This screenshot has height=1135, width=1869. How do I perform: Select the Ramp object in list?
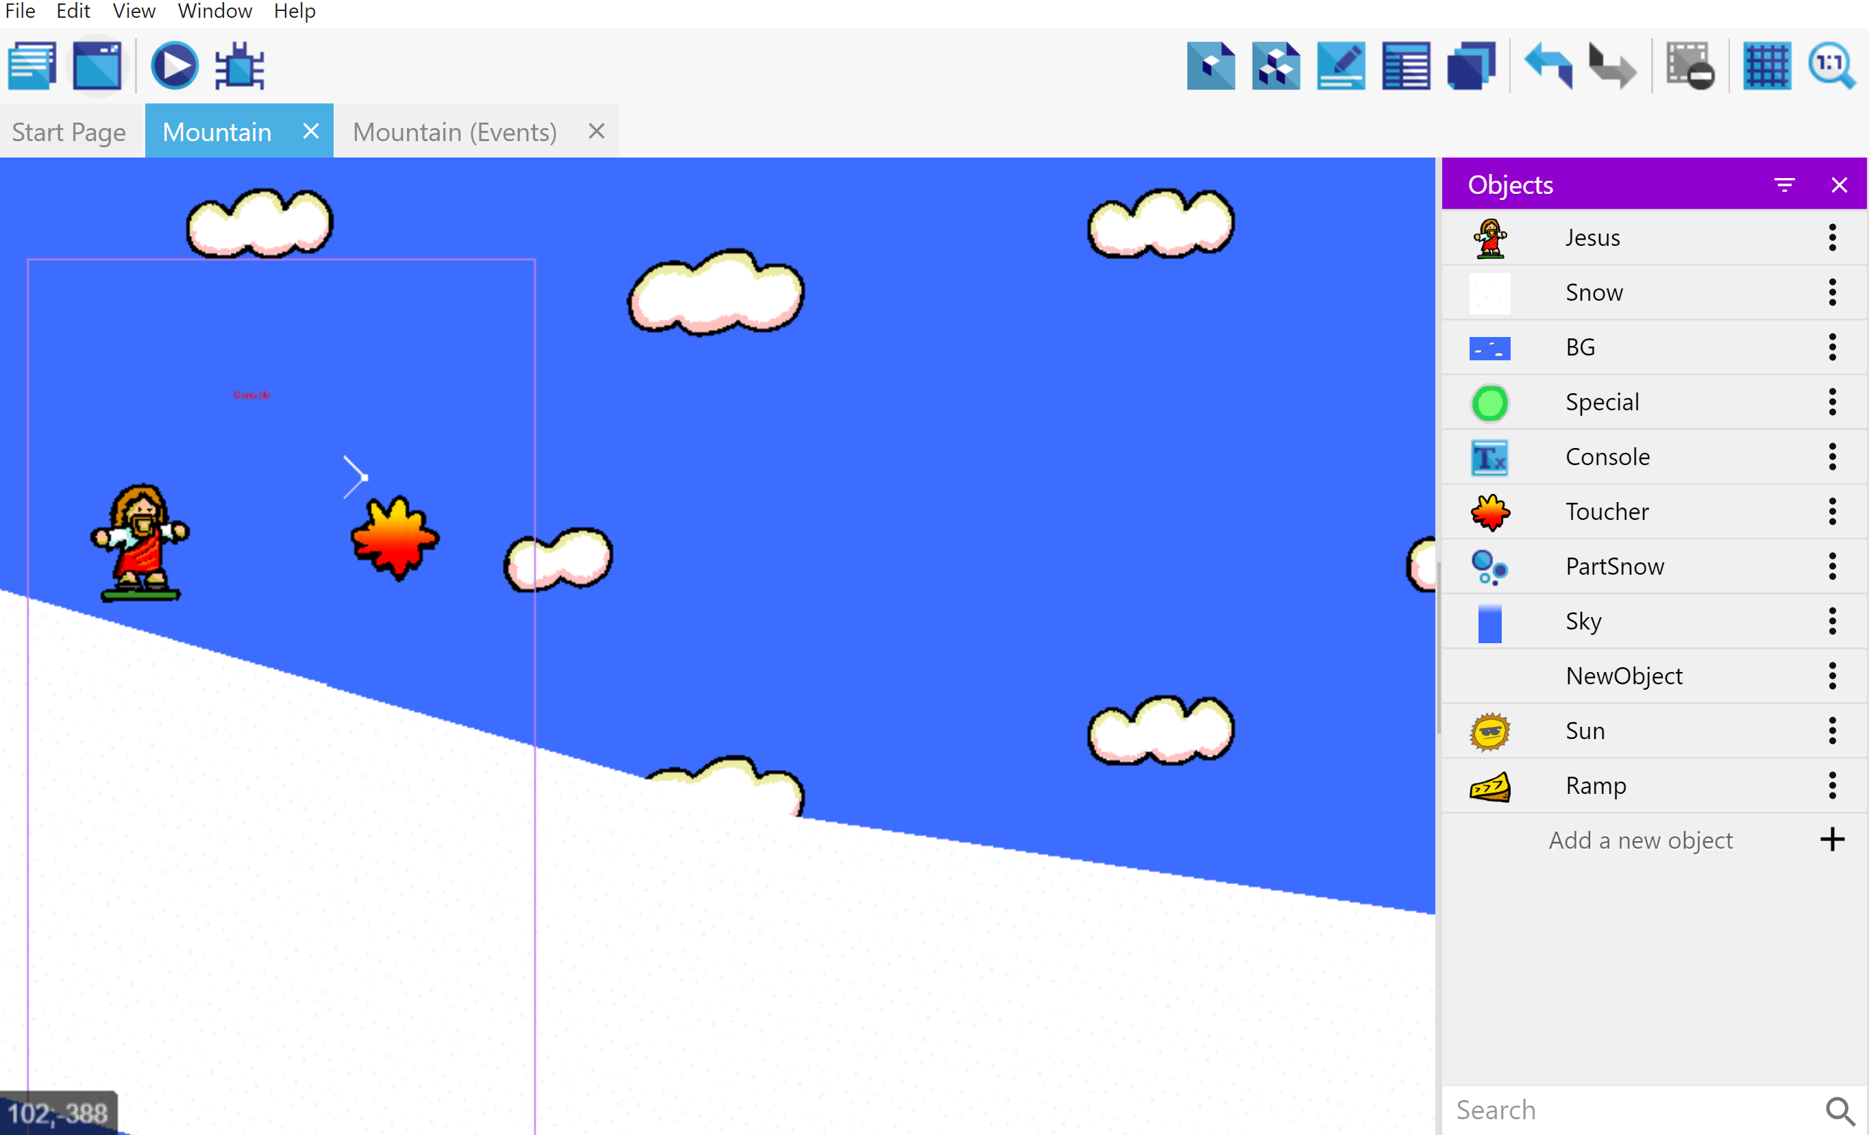(x=1654, y=786)
